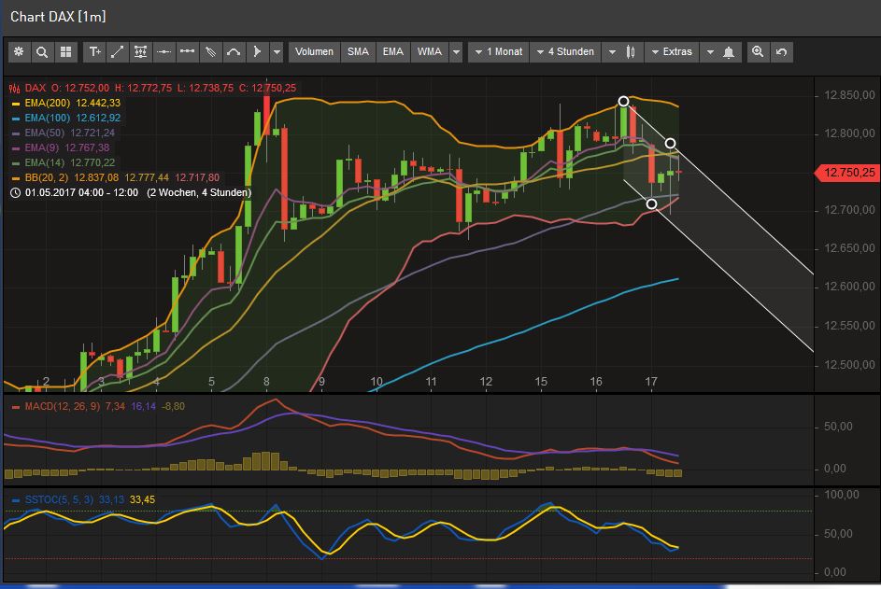Select the pencil freehand drawing tool
The image size is (881, 589).
[210, 51]
